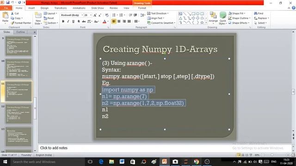Open the Drawing Tools Format tab

(x=142, y=8)
